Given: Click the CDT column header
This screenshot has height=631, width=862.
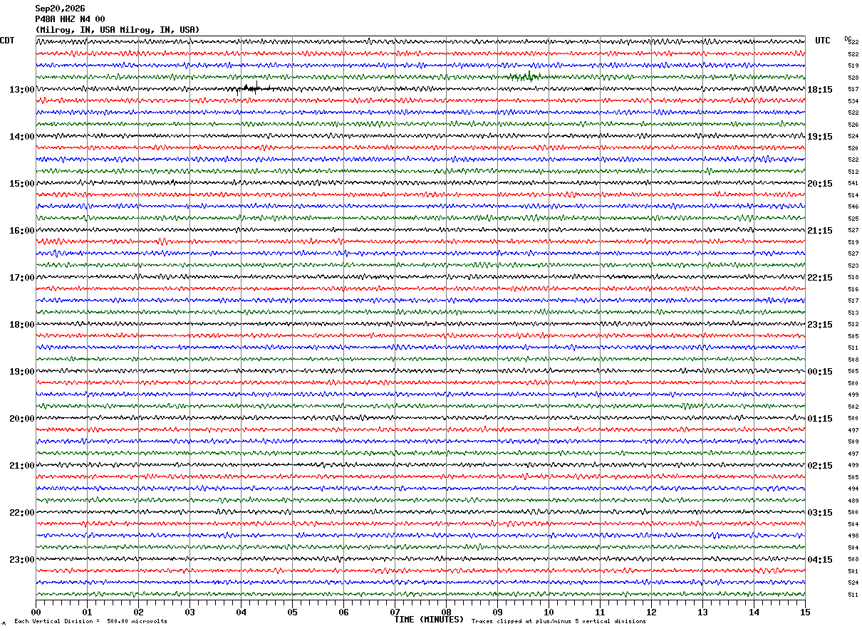Looking at the screenshot, I should [x=8, y=41].
